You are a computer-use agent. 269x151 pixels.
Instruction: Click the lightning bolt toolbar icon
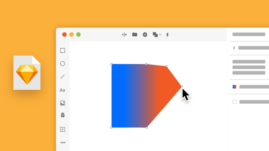click(167, 34)
